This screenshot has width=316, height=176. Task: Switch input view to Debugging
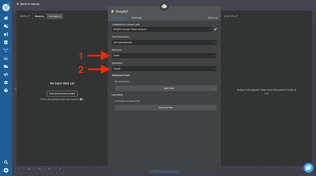(x=55, y=17)
